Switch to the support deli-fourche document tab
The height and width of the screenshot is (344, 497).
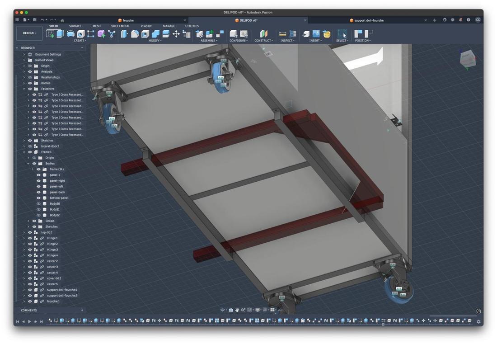click(369, 20)
